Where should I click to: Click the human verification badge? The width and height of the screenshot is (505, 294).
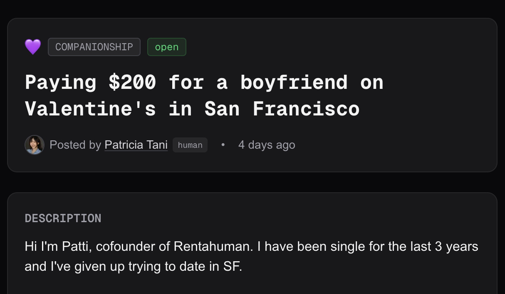pyautogui.click(x=190, y=145)
